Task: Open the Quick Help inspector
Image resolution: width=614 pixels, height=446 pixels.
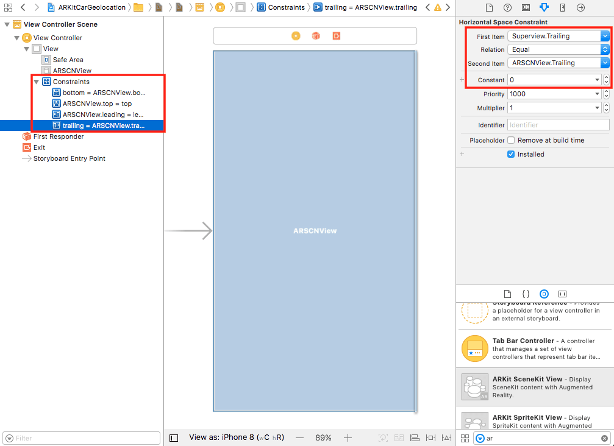Action: (507, 7)
